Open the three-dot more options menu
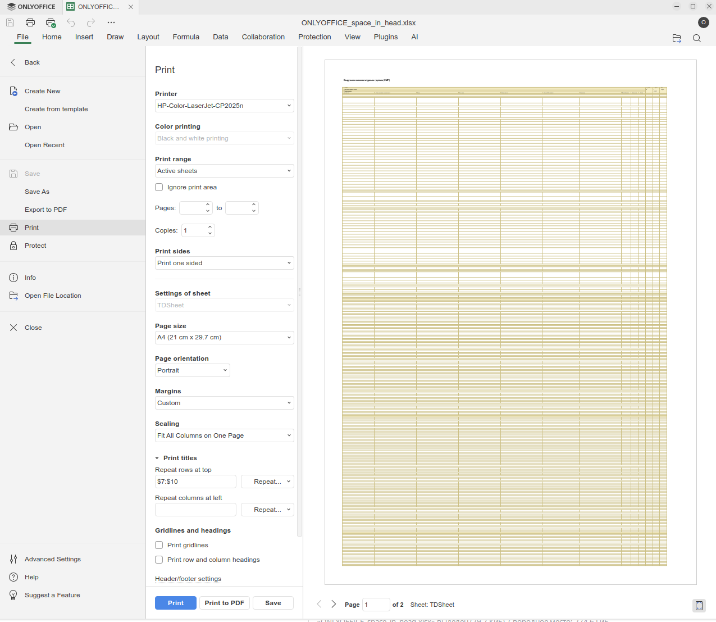Screen dimensions: 716x622 click(111, 22)
